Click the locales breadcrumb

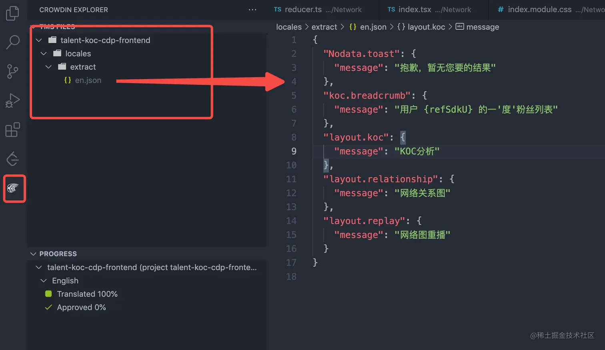(x=289, y=27)
